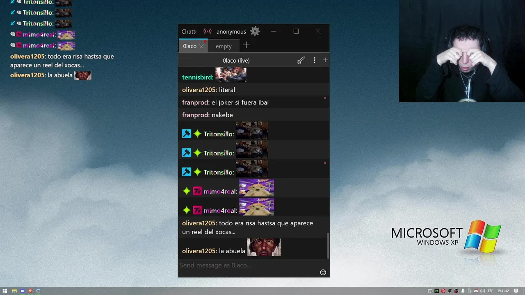Screen dimensions: 525x295
Task: Open the Chatterino taskbar icon
Action: point(38,291)
